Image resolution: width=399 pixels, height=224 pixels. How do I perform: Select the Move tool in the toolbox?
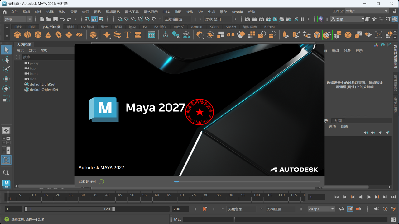click(x=6, y=79)
